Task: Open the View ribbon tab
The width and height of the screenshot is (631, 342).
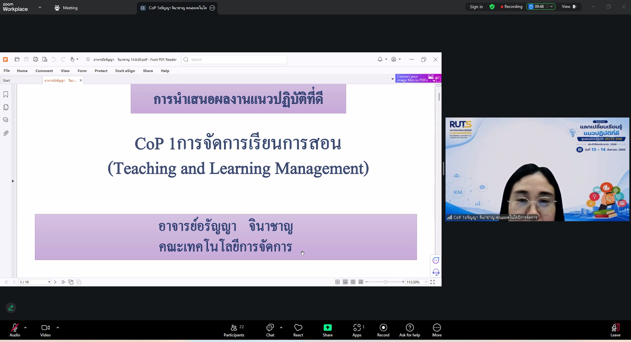Action: click(65, 71)
